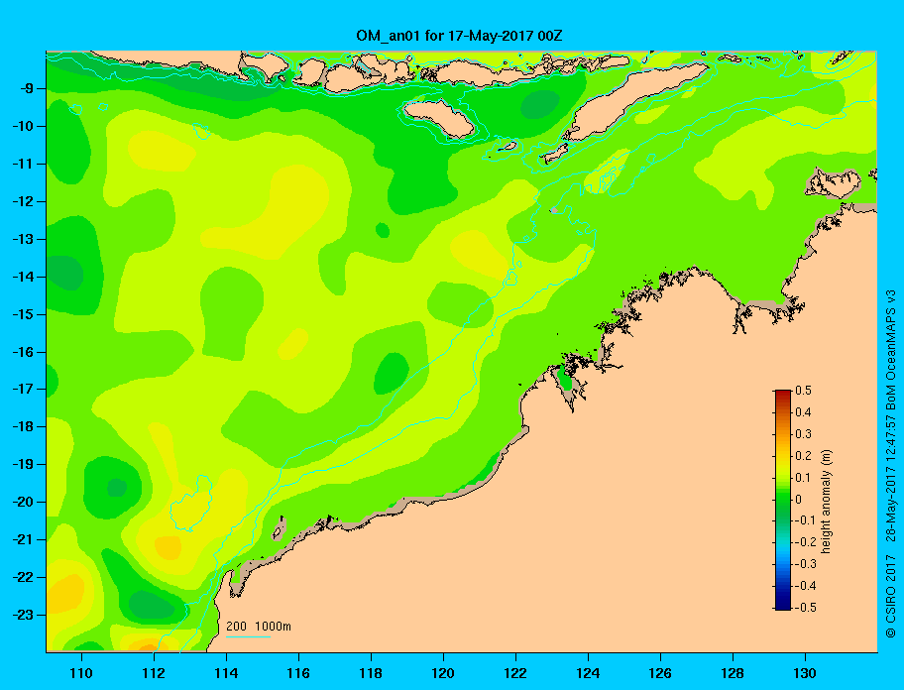Click the 114 longitude axis label
Viewport: 904px width, 690px height.
point(226,673)
